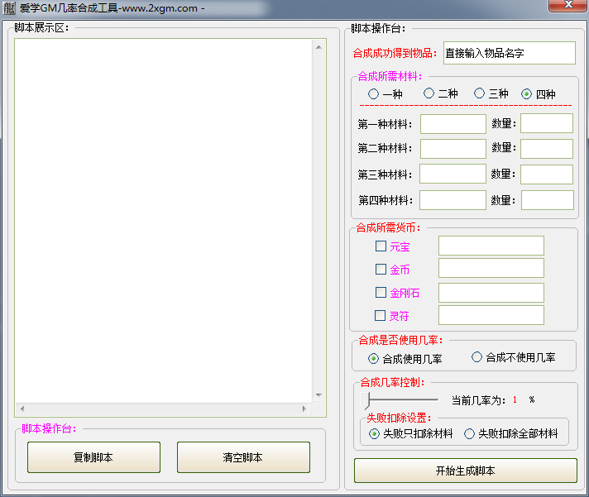Image resolution: width=589 pixels, height=497 pixels.
Task: Enable the 元宝 currency checkbox
Action: pyautogui.click(x=381, y=246)
